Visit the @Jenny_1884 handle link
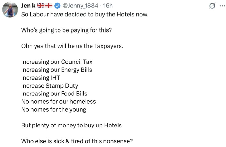226x147 pixels. tap(80, 6)
